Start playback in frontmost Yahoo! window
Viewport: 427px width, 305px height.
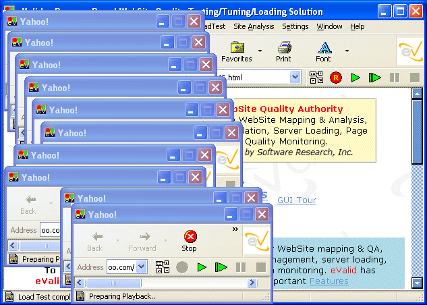click(x=202, y=267)
